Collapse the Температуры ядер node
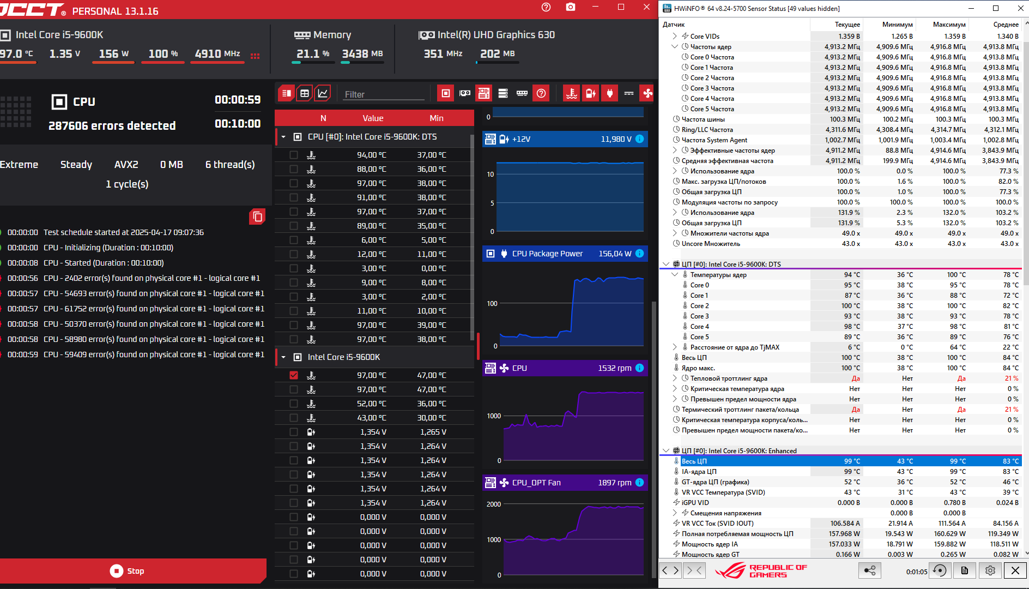 pyautogui.click(x=675, y=274)
